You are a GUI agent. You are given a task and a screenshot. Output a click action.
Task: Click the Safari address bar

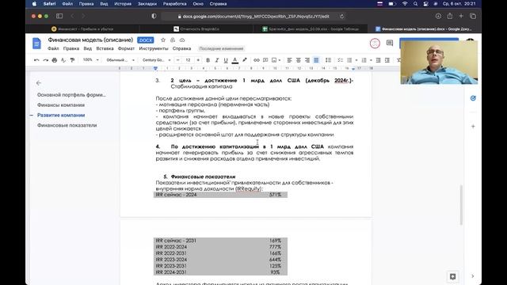point(253,16)
